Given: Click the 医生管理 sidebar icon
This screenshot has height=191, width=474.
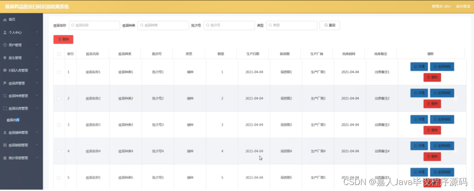Looking at the screenshot, I should 5,58.
